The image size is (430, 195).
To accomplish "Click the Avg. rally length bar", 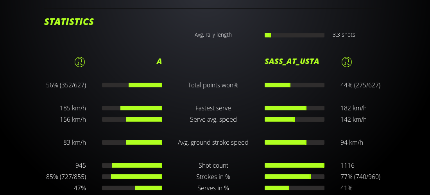I will coord(294,35).
